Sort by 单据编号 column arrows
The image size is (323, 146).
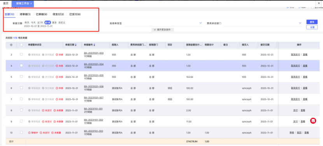[94, 45]
